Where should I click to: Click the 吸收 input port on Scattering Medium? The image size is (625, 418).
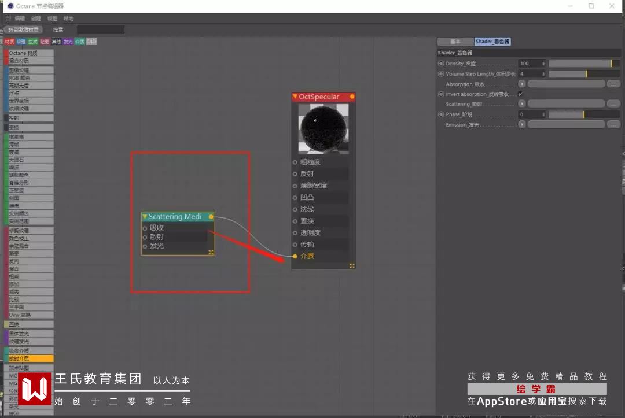click(145, 228)
